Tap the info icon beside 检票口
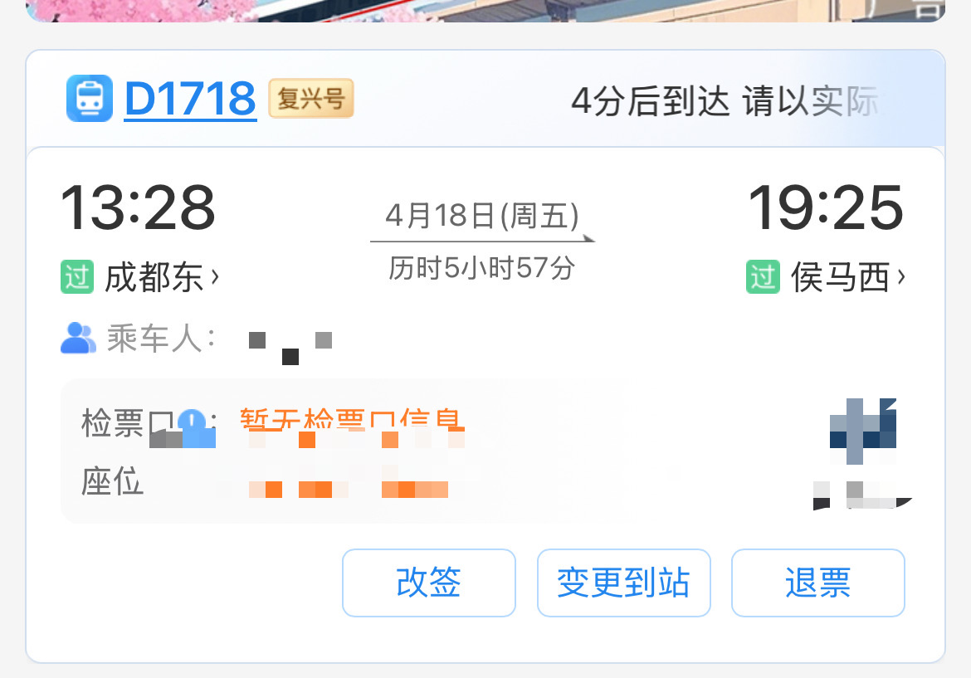Screen dimensions: 971x678 tap(196, 427)
